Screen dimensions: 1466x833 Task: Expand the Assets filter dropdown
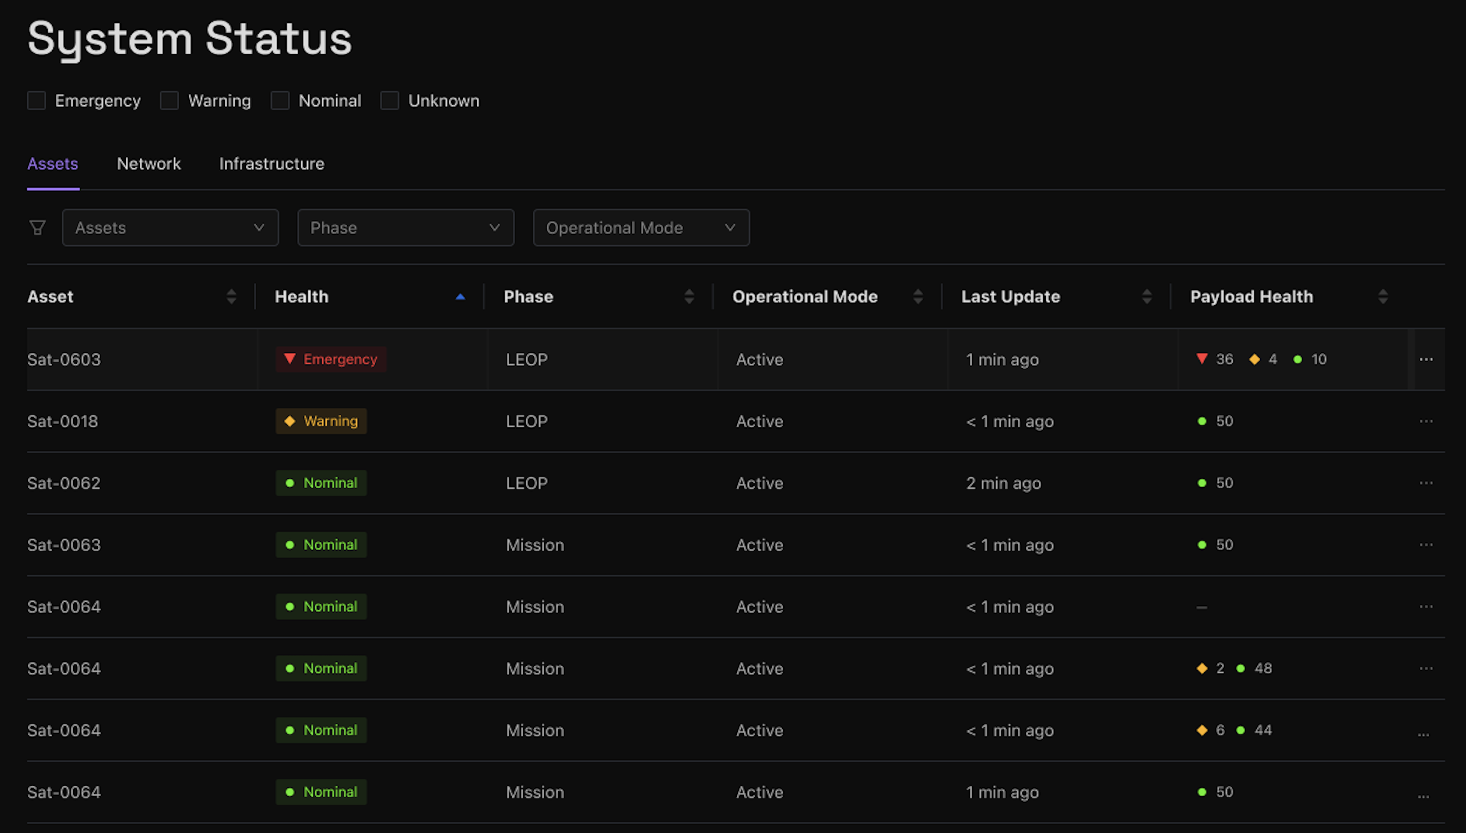pyautogui.click(x=170, y=228)
